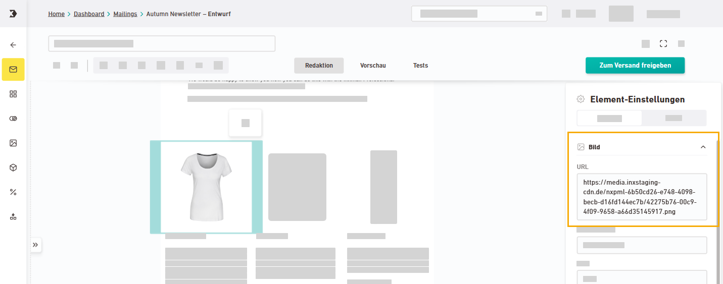Click the Zum Versand freigeben button
This screenshot has height=284, width=723.
pos(635,66)
